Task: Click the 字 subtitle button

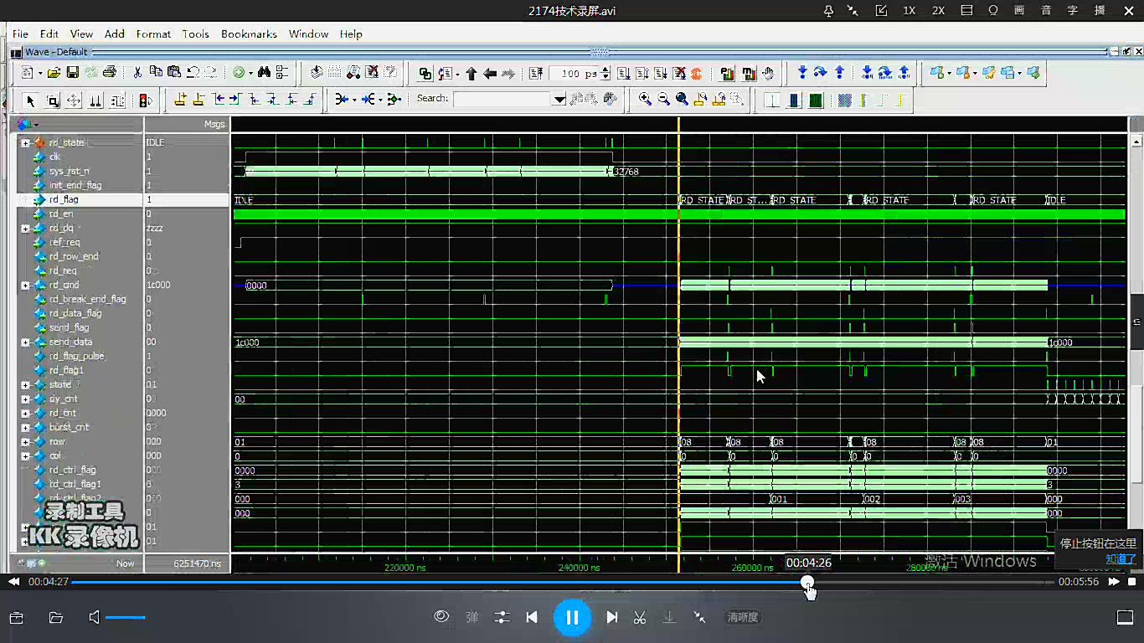Action: click(x=1073, y=11)
